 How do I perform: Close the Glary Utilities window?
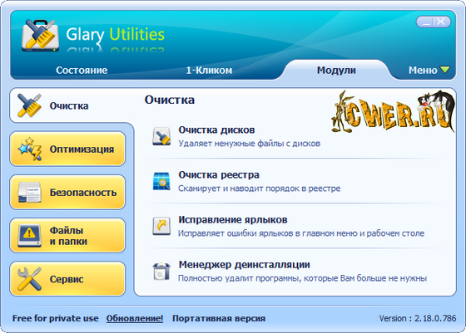tap(441, 22)
